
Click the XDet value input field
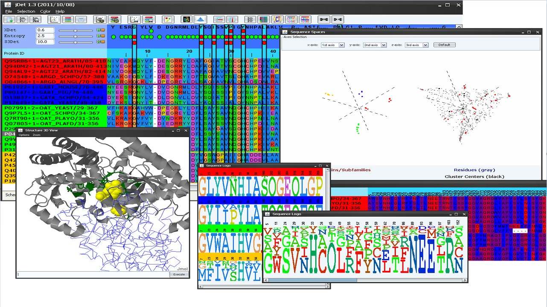coord(45,30)
